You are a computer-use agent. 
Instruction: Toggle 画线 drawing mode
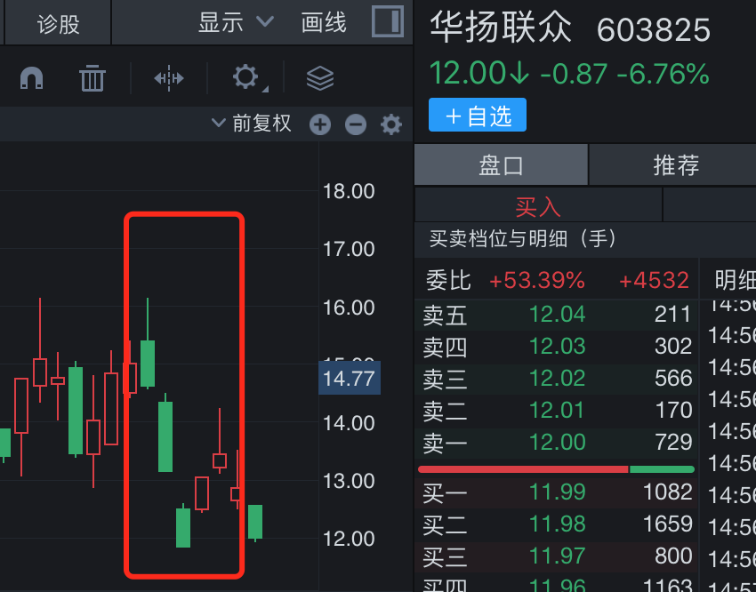(x=324, y=22)
